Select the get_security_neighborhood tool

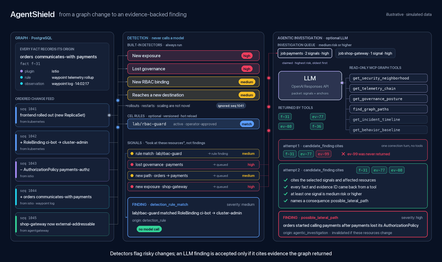coord(388,78)
